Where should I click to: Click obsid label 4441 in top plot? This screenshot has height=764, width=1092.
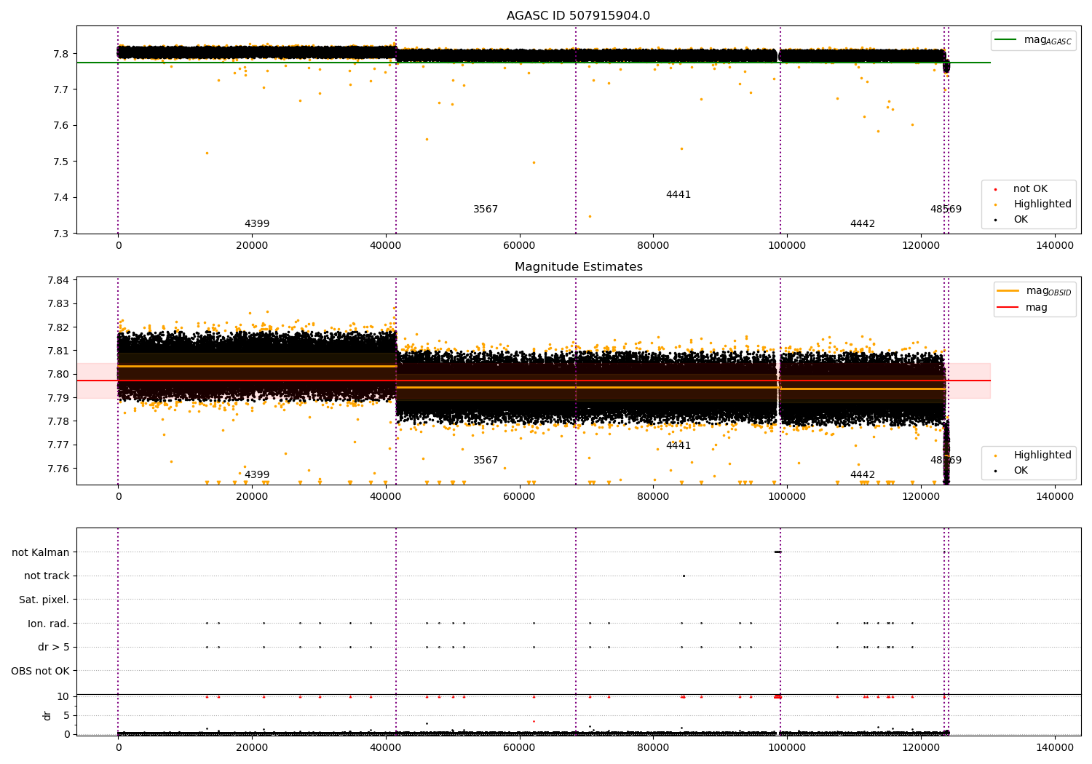(x=678, y=194)
